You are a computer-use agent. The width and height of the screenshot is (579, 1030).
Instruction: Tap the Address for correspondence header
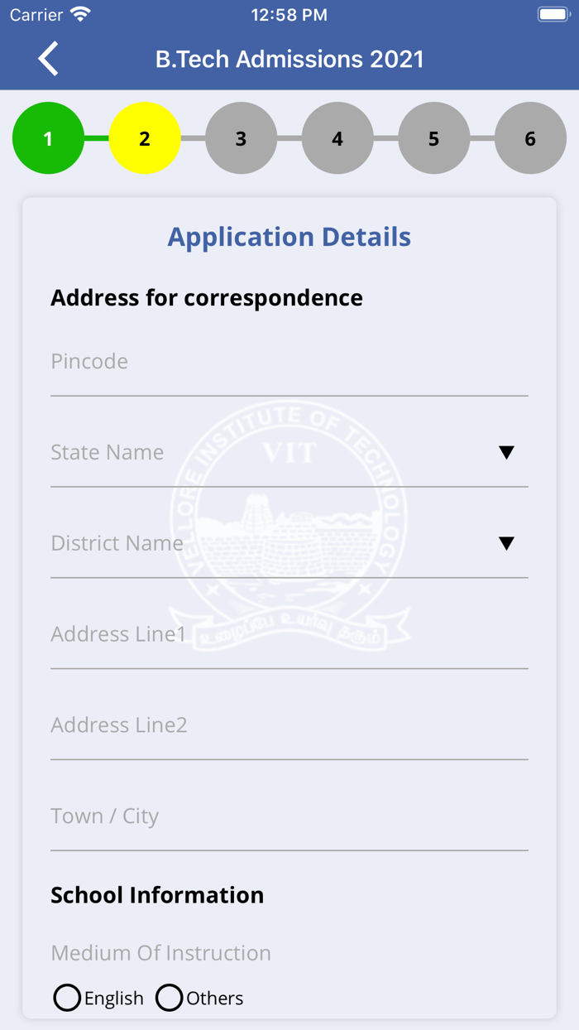coord(207,297)
